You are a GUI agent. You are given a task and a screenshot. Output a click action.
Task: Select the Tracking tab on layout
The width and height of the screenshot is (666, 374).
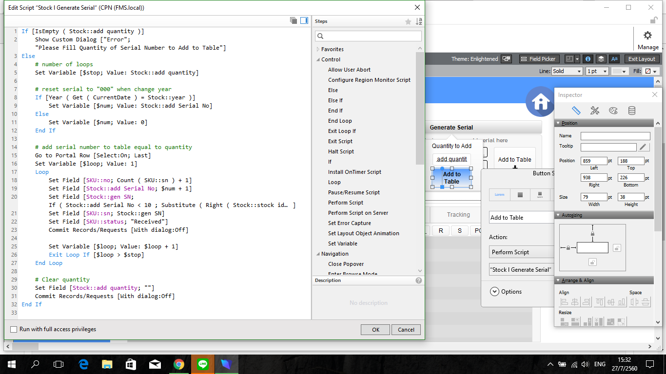click(x=458, y=215)
